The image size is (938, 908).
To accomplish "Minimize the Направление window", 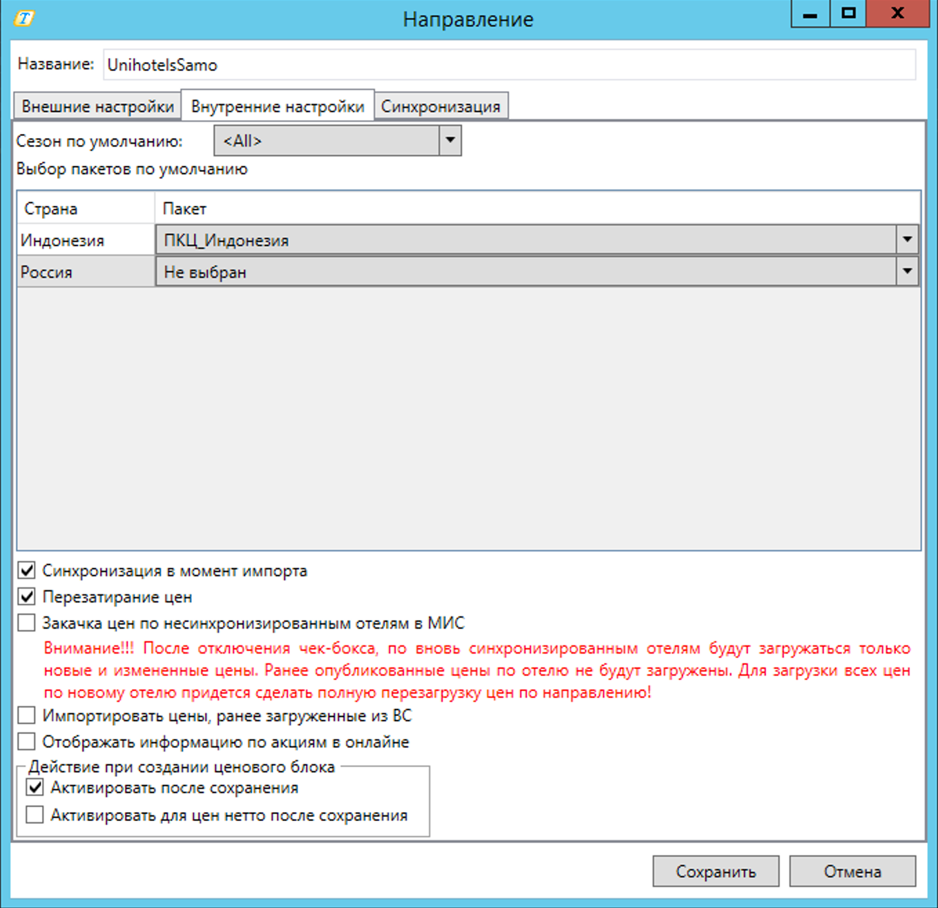I will (810, 14).
